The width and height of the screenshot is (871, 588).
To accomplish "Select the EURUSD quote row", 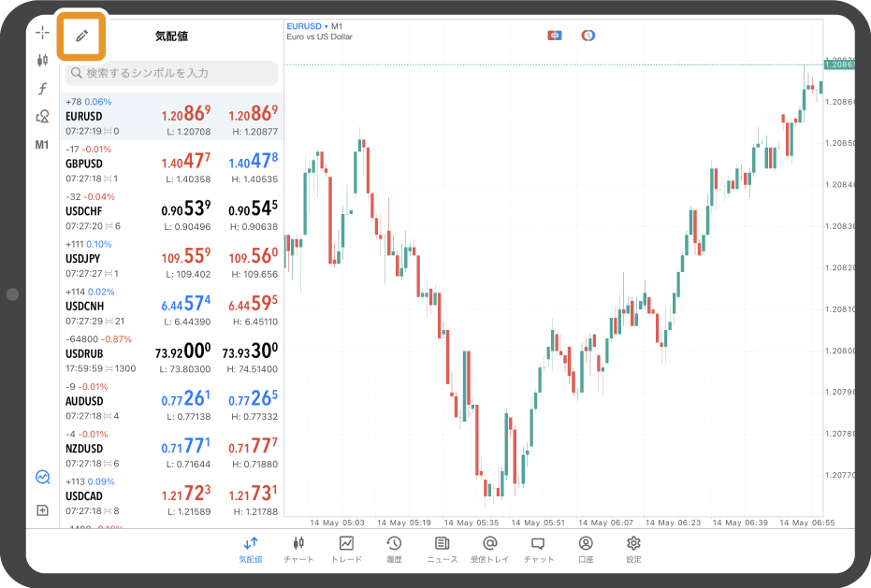I will 171,116.
